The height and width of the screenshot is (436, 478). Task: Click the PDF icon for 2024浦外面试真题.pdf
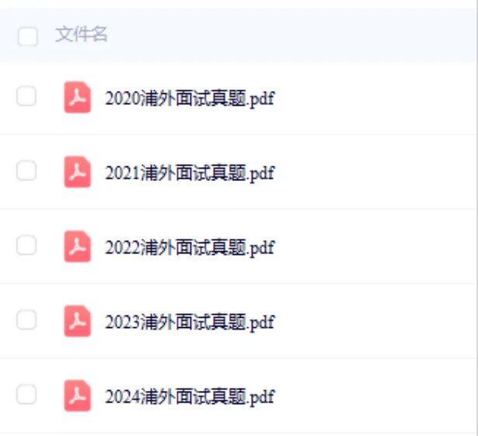point(78,396)
